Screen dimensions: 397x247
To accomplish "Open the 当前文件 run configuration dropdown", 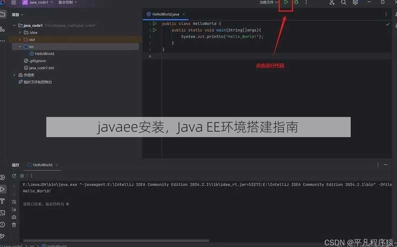I will pyautogui.click(x=268, y=3).
